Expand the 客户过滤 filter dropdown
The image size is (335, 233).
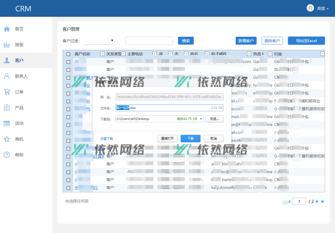point(99,41)
